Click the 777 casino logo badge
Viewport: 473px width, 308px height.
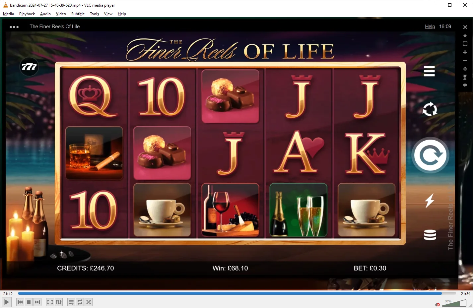pyautogui.click(x=29, y=67)
